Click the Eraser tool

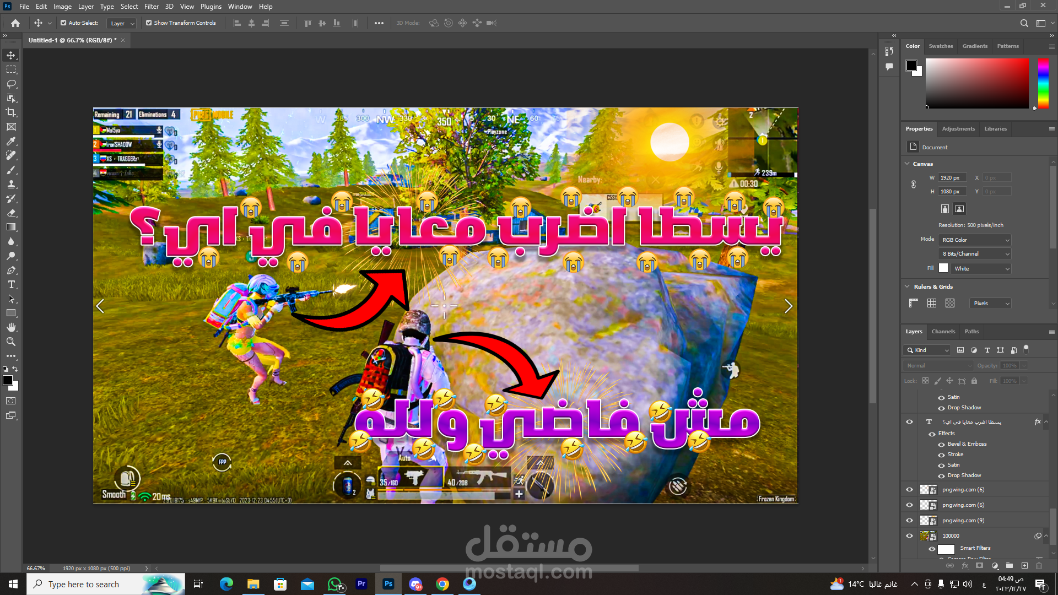tap(11, 213)
